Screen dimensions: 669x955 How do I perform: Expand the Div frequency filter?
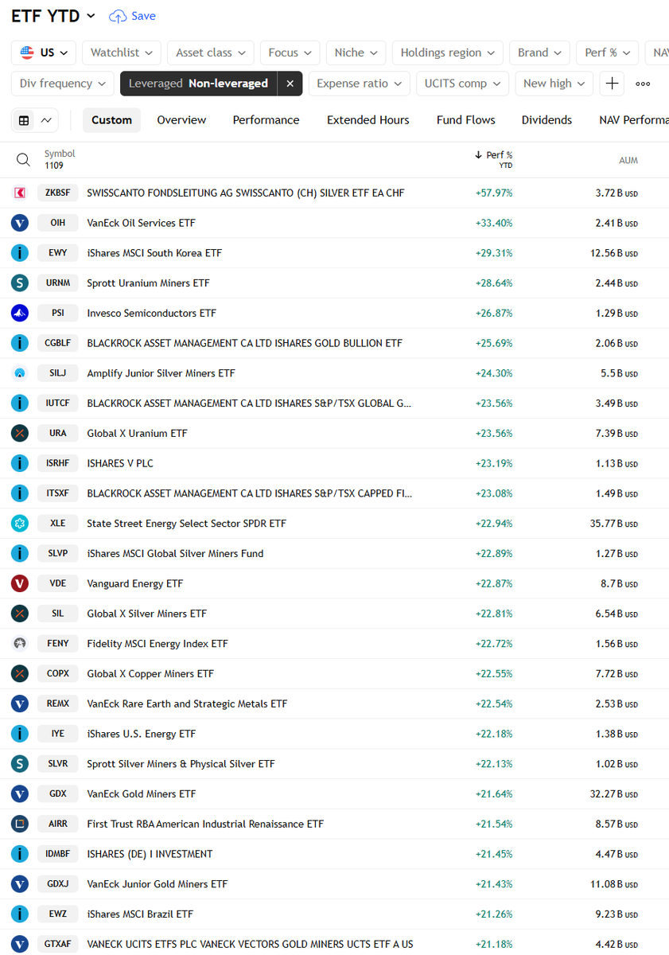click(63, 84)
